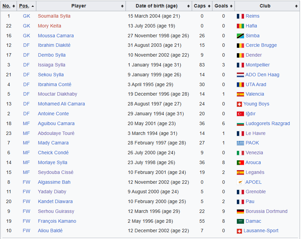This screenshot has width=301, height=239.
Task: Click the Saudi Arabia flag beside Damac
Action: (x=240, y=221)
